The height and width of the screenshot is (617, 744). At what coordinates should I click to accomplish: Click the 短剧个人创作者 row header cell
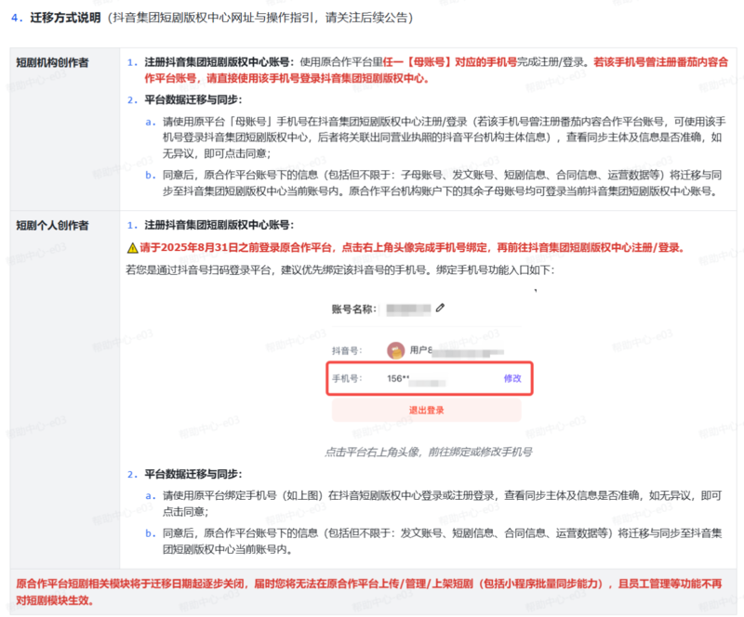tap(53, 226)
